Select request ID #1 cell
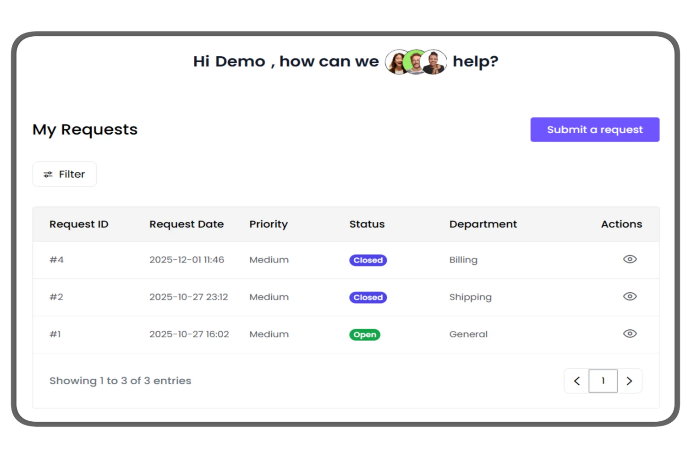Viewport: 691px width, 458px height. 55,334
